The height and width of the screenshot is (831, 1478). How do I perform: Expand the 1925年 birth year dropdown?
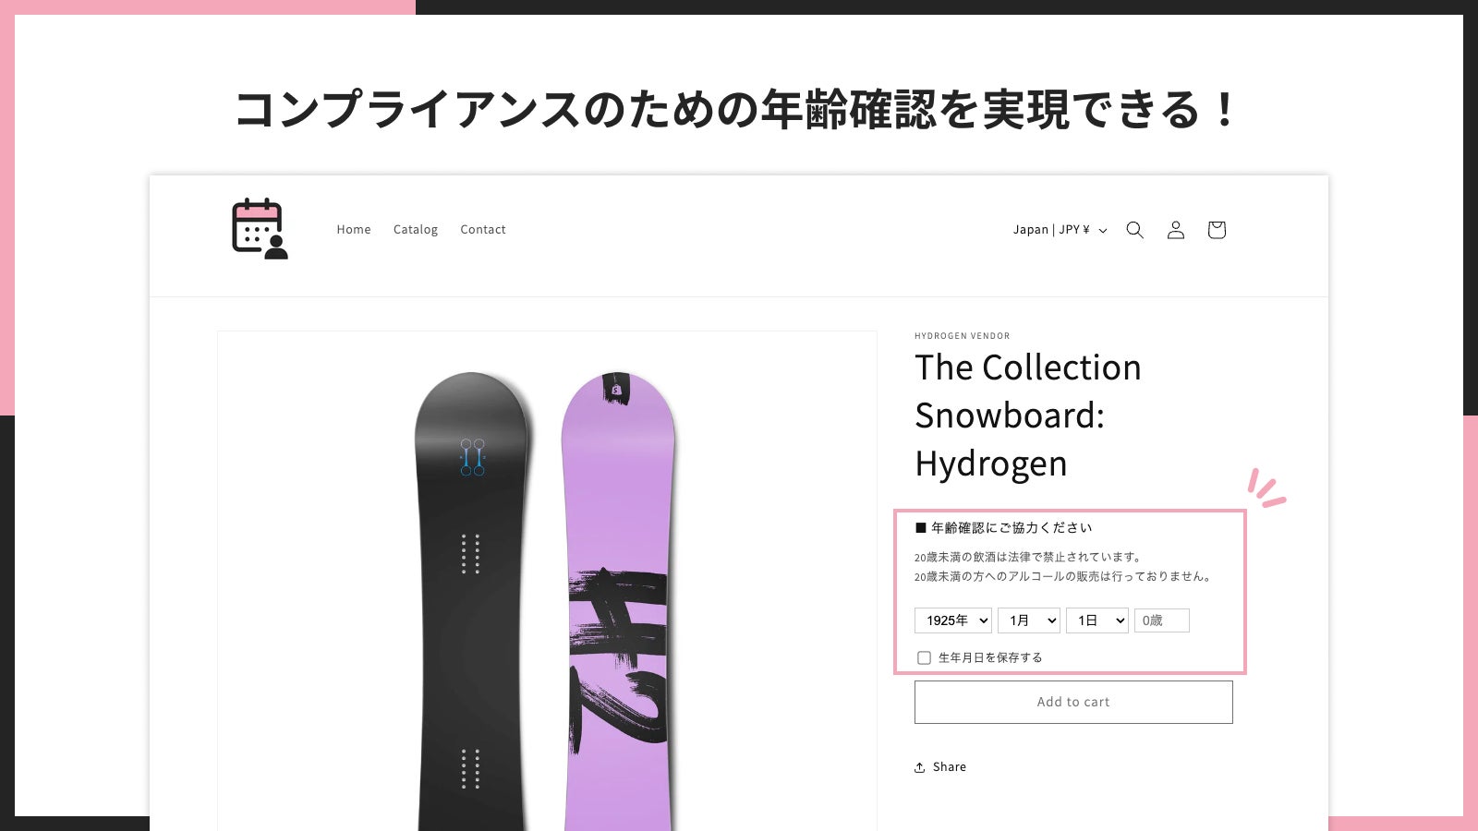click(x=952, y=620)
